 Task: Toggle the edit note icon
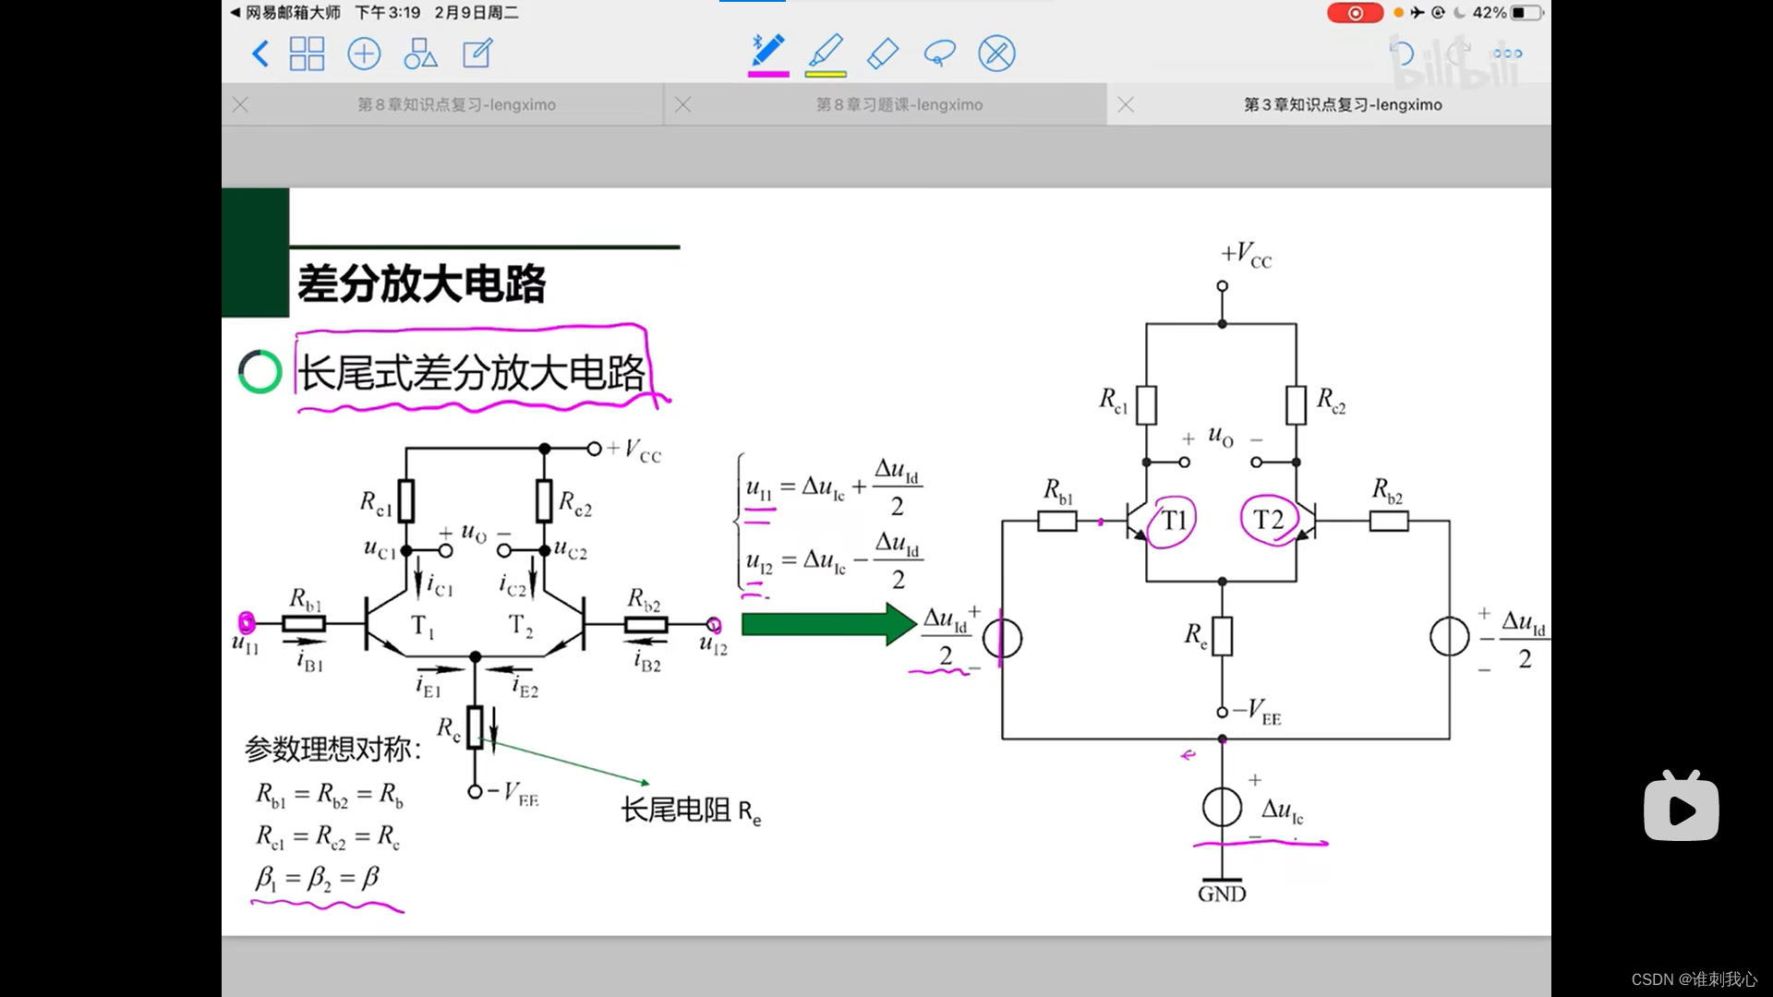click(477, 54)
